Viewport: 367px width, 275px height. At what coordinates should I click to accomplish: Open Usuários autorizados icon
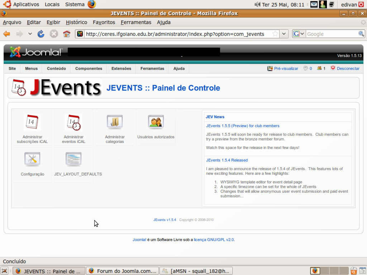(x=156, y=122)
